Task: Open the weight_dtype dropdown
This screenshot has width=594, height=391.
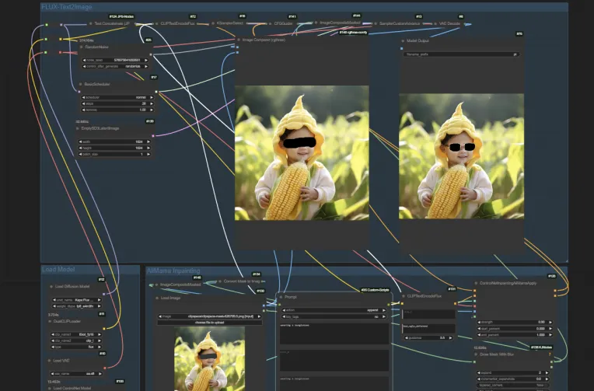Action: click(x=77, y=305)
